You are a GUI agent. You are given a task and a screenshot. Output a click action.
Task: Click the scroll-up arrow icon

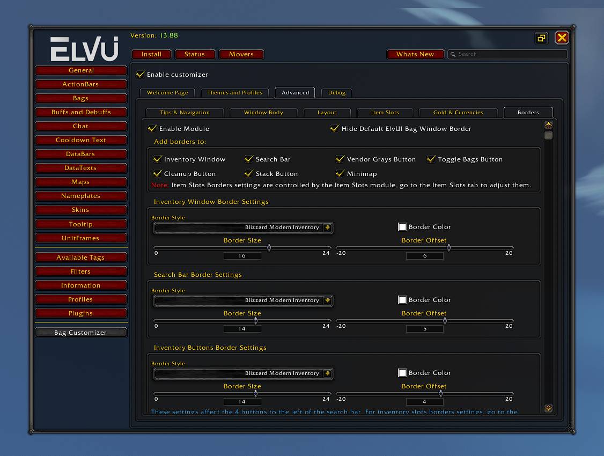(x=549, y=125)
